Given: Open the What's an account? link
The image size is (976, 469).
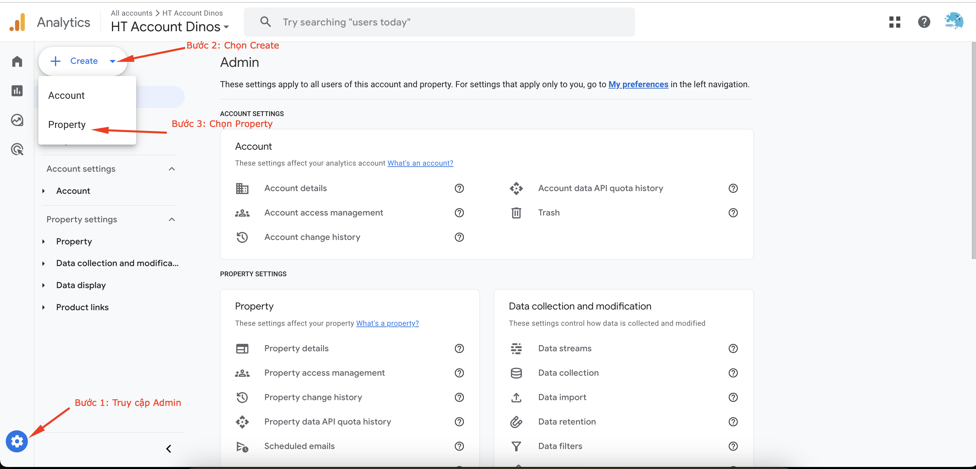Looking at the screenshot, I should [420, 163].
